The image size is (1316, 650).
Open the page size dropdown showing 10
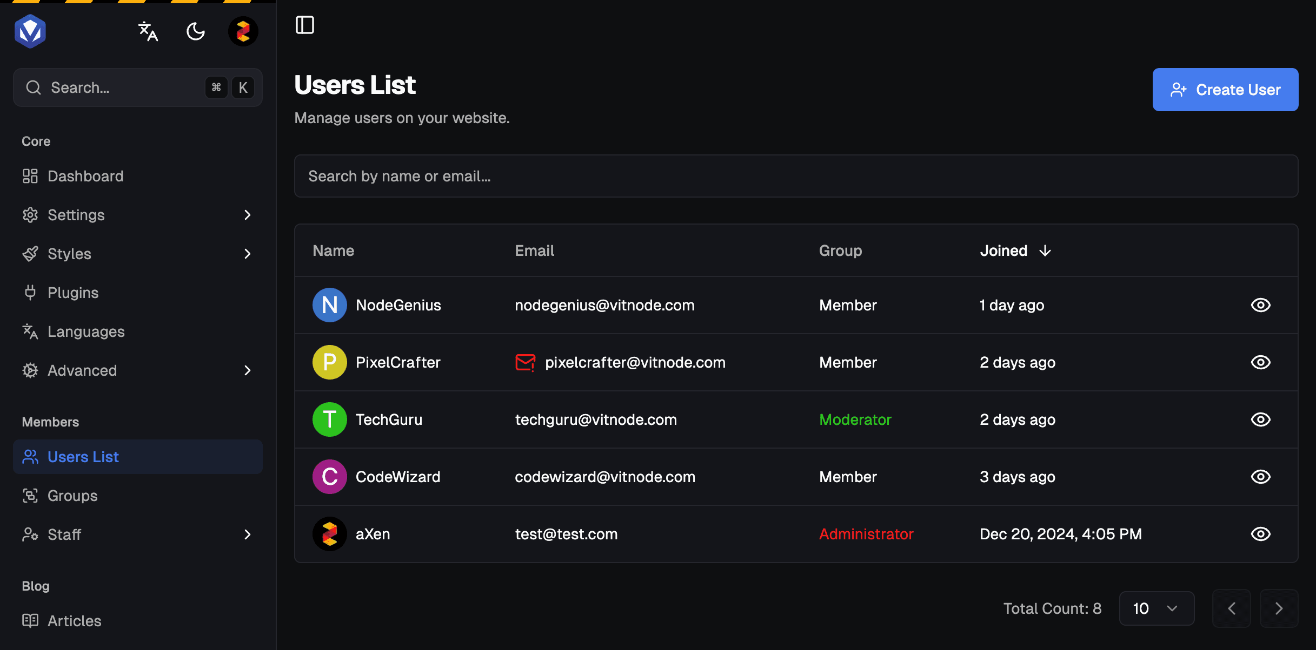[x=1157, y=608]
